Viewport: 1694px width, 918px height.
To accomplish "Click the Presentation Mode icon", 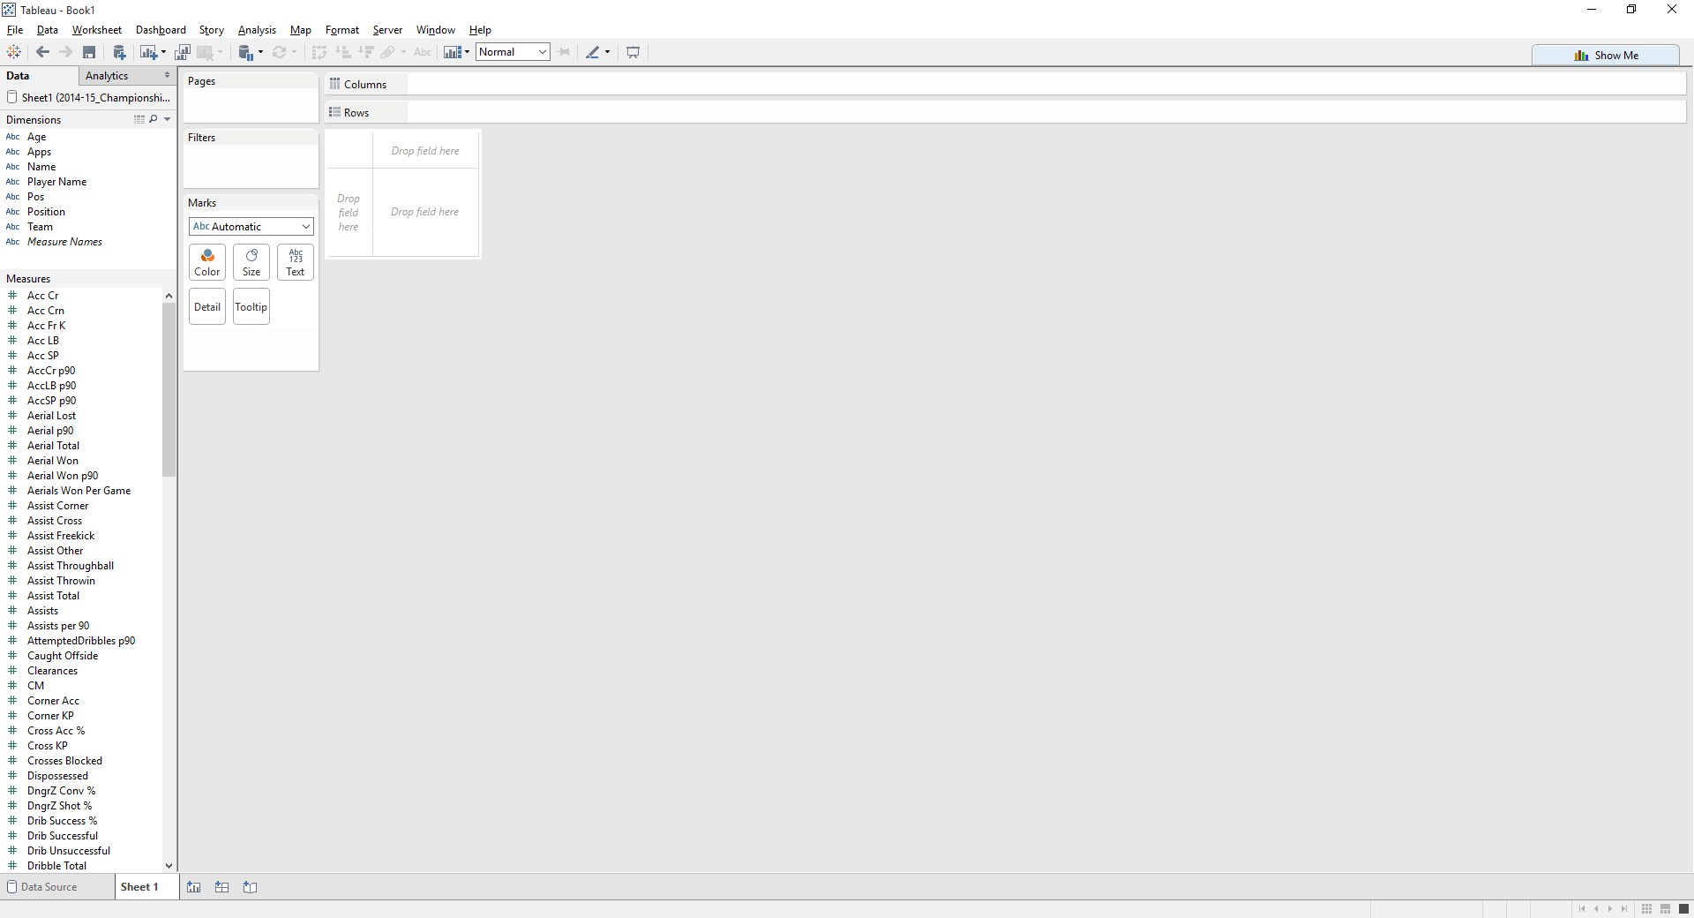I will coord(633,52).
